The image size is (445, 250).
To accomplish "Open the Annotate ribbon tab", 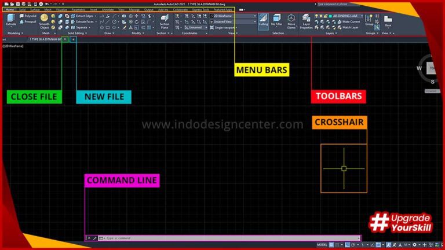I will [x=108, y=10].
